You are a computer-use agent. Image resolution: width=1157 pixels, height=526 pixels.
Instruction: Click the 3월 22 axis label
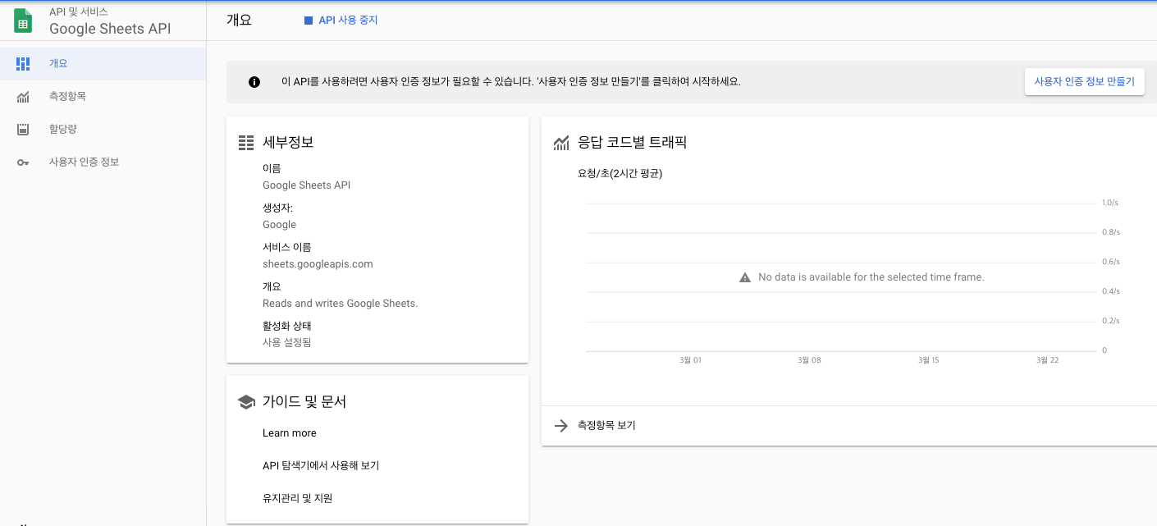click(1048, 360)
